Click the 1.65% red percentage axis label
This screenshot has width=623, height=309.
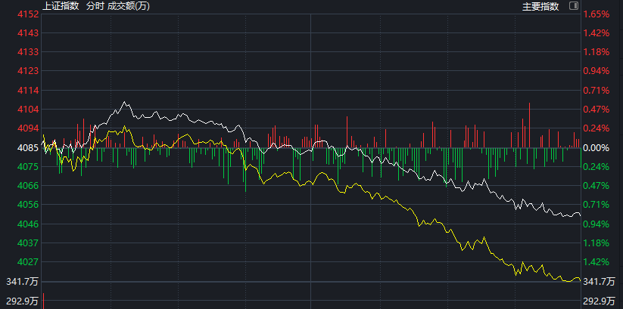point(597,14)
